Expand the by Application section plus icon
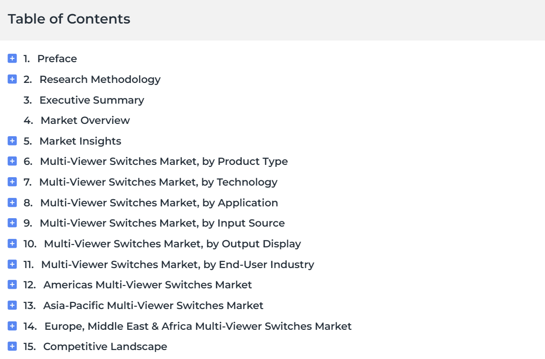This screenshot has width=545, height=359. [12, 203]
